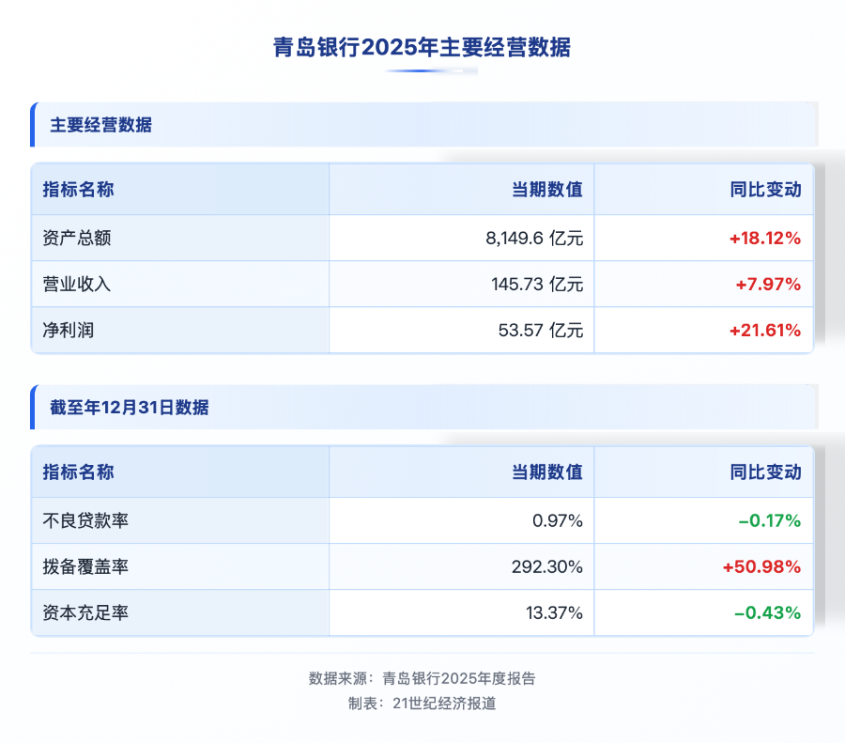Click the 数据来源 footer source line
The image size is (845, 743).
click(422, 678)
